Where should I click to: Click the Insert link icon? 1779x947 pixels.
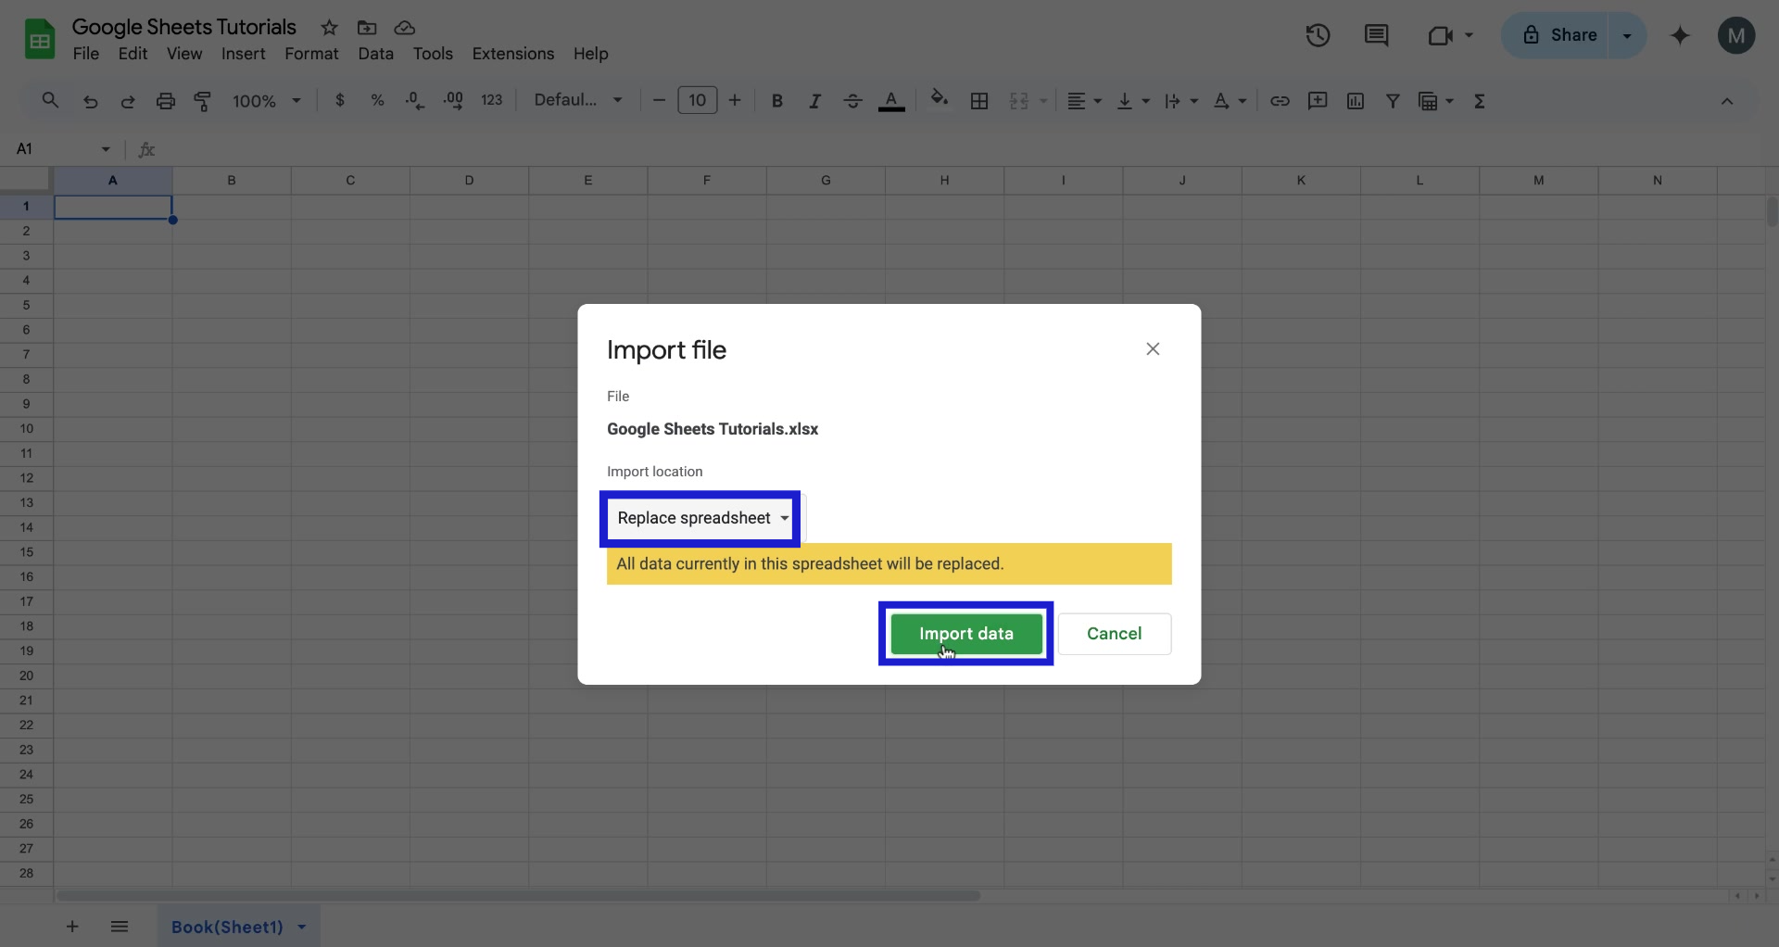pos(1280,101)
